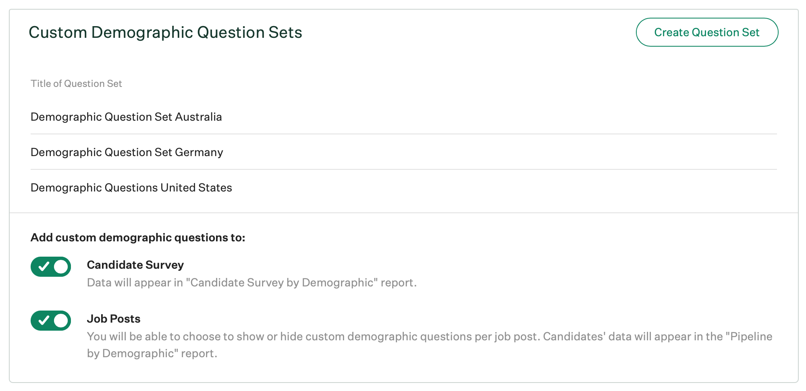Screen dimensions: 806x391
Task: Turn off the Job Posts toggle
Action: 51,321
